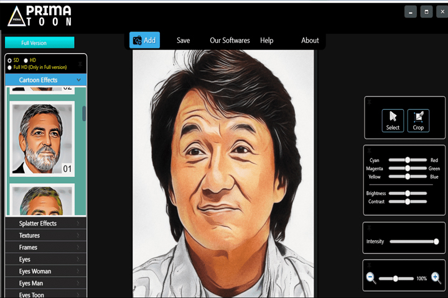Viewport: 448px width, 298px height.
Task: Apply cartoon effect thumbnail 01
Action: pos(42,139)
